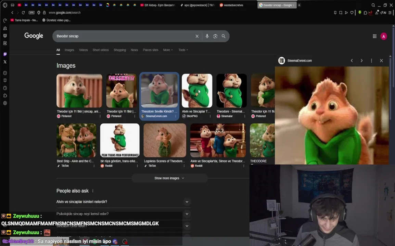Open the Easy Setup sliders icon
Viewport: 395px width, 246px height.
point(390,13)
